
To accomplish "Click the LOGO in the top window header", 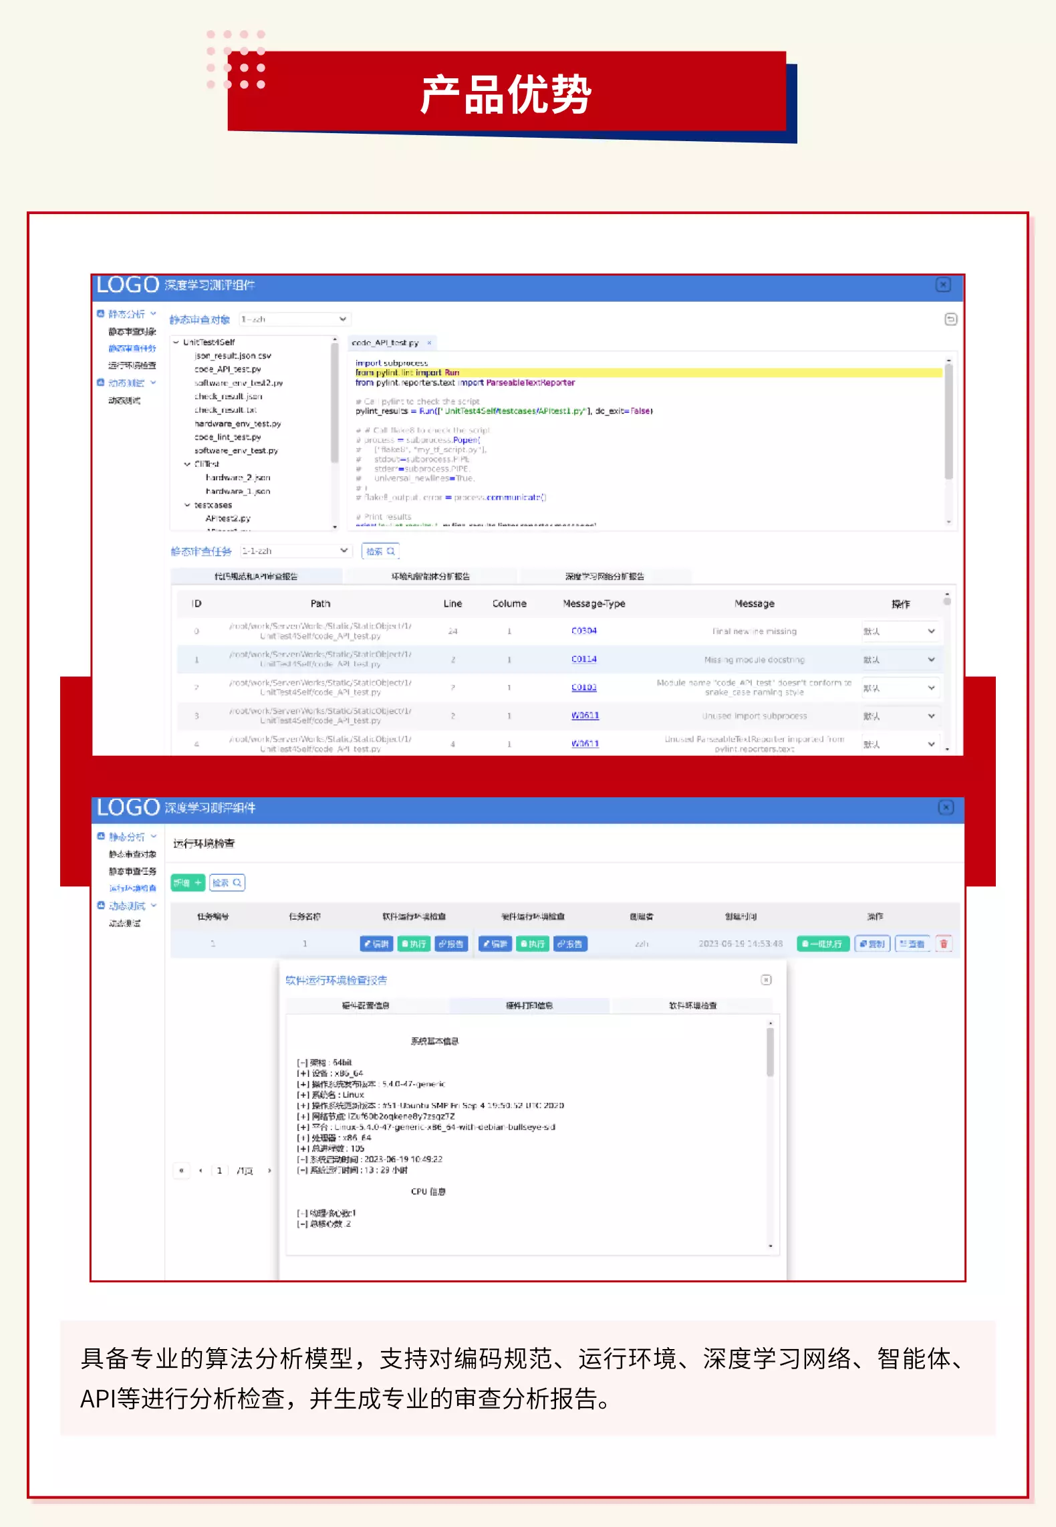I will coord(128,285).
